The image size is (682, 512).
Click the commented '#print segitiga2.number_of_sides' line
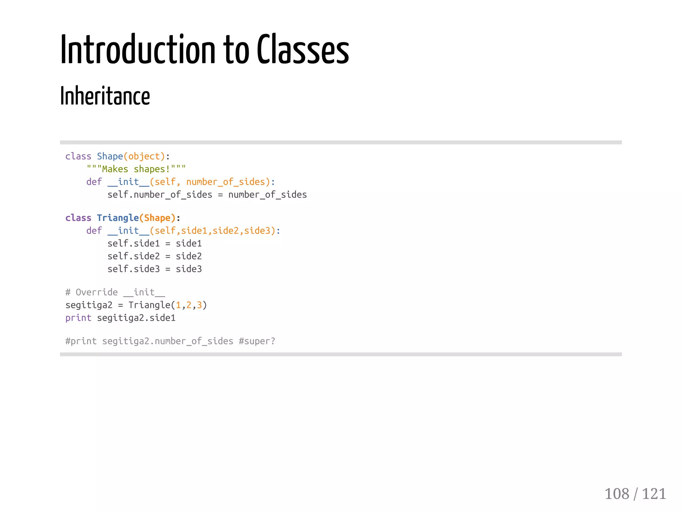coord(149,341)
